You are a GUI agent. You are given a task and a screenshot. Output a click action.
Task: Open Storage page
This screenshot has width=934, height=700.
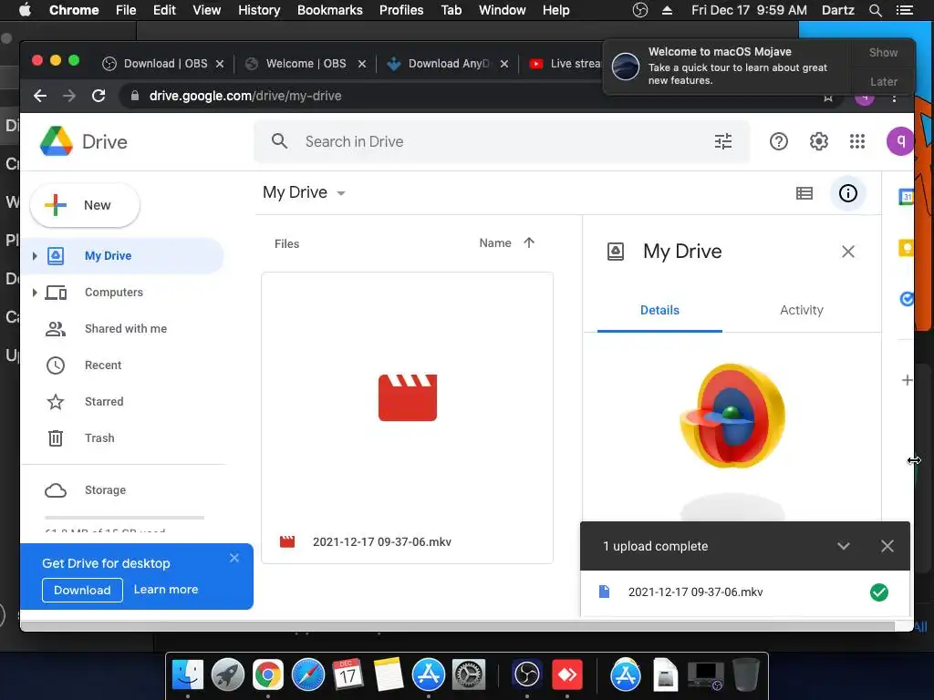pyautogui.click(x=106, y=489)
